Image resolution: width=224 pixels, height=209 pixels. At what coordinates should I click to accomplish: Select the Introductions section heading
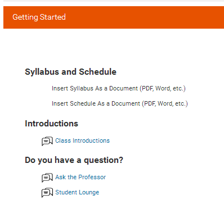(x=51, y=124)
